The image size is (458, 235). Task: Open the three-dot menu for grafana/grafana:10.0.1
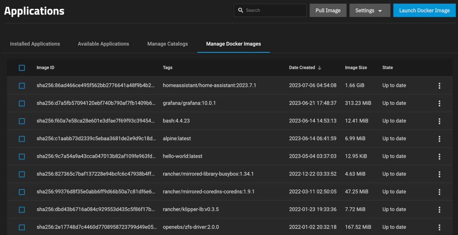439,103
